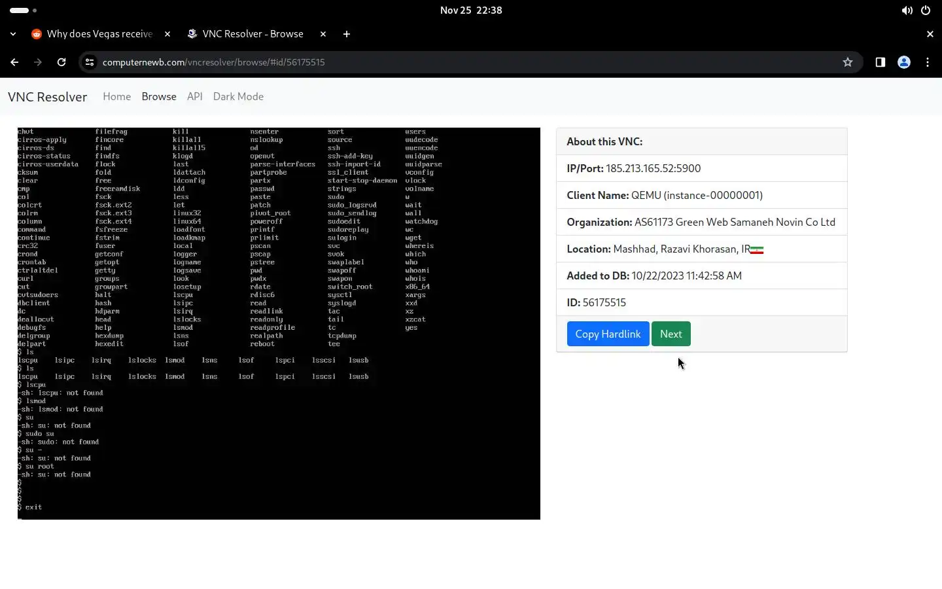This screenshot has height=589, width=942.
Task: Click the VNC Resolver brand link
Action: click(47, 97)
